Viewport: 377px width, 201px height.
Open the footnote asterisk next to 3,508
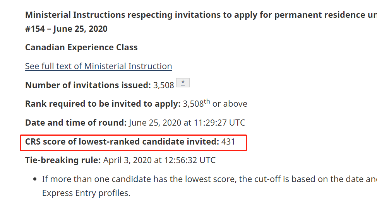click(183, 83)
